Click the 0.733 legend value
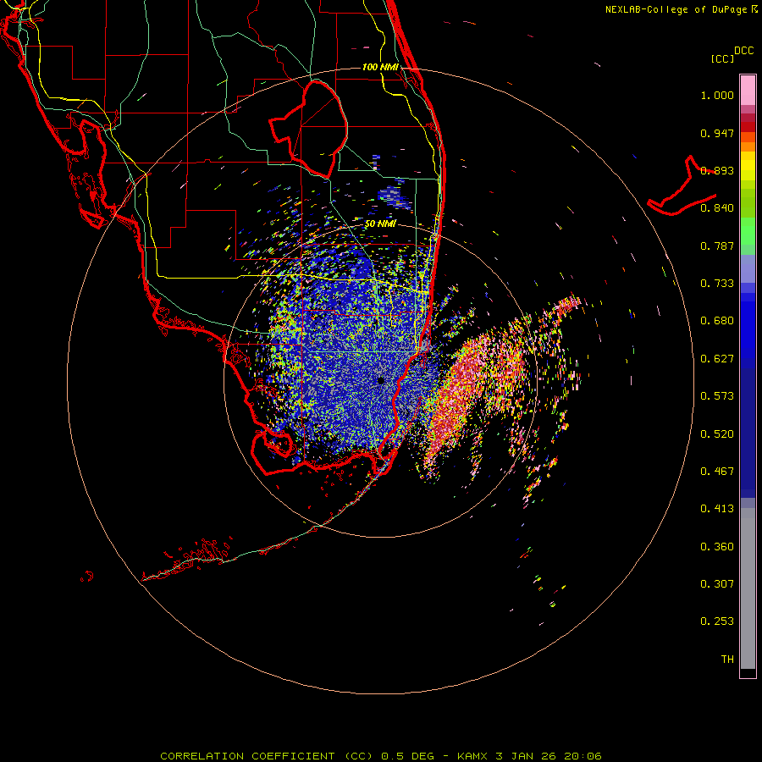 click(x=717, y=284)
